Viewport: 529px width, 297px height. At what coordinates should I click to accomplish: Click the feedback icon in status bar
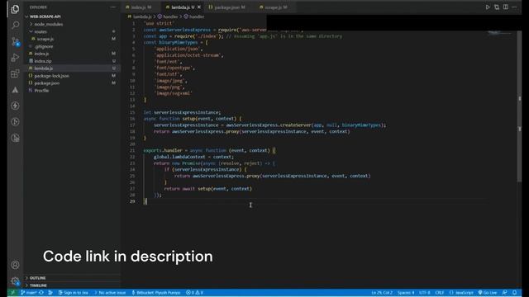504,293
